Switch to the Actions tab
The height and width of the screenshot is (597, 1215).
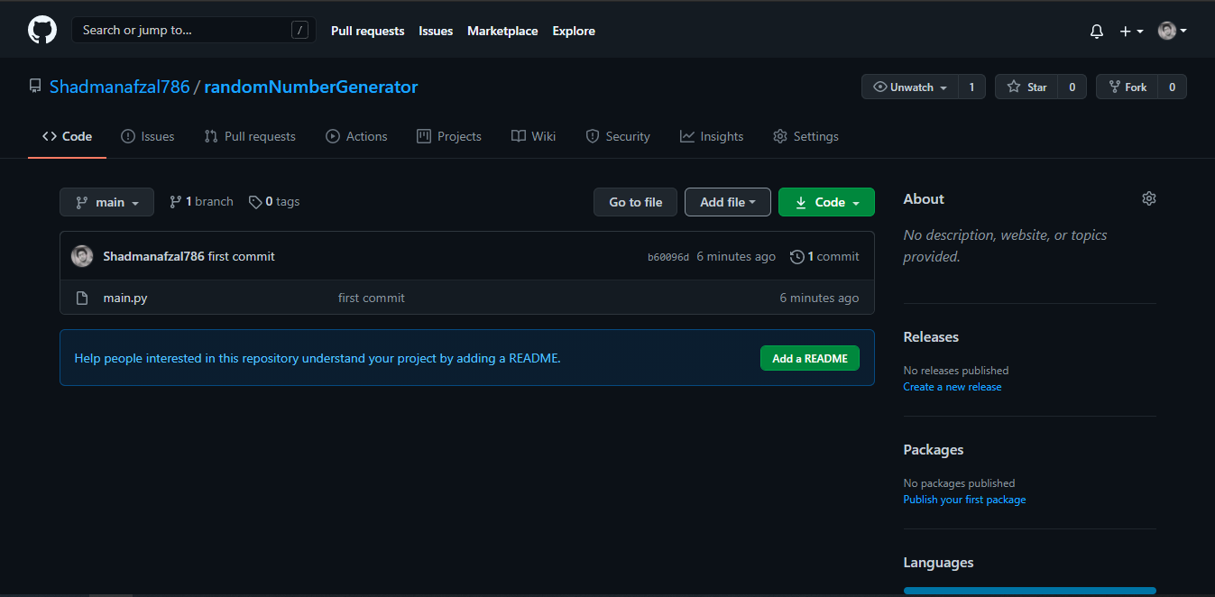point(356,136)
